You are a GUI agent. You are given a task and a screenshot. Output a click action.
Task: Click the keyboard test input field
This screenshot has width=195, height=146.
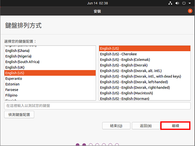point(97,106)
